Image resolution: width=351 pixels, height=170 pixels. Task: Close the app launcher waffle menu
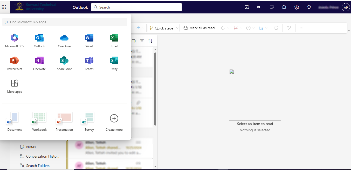pyautogui.click(x=4, y=7)
